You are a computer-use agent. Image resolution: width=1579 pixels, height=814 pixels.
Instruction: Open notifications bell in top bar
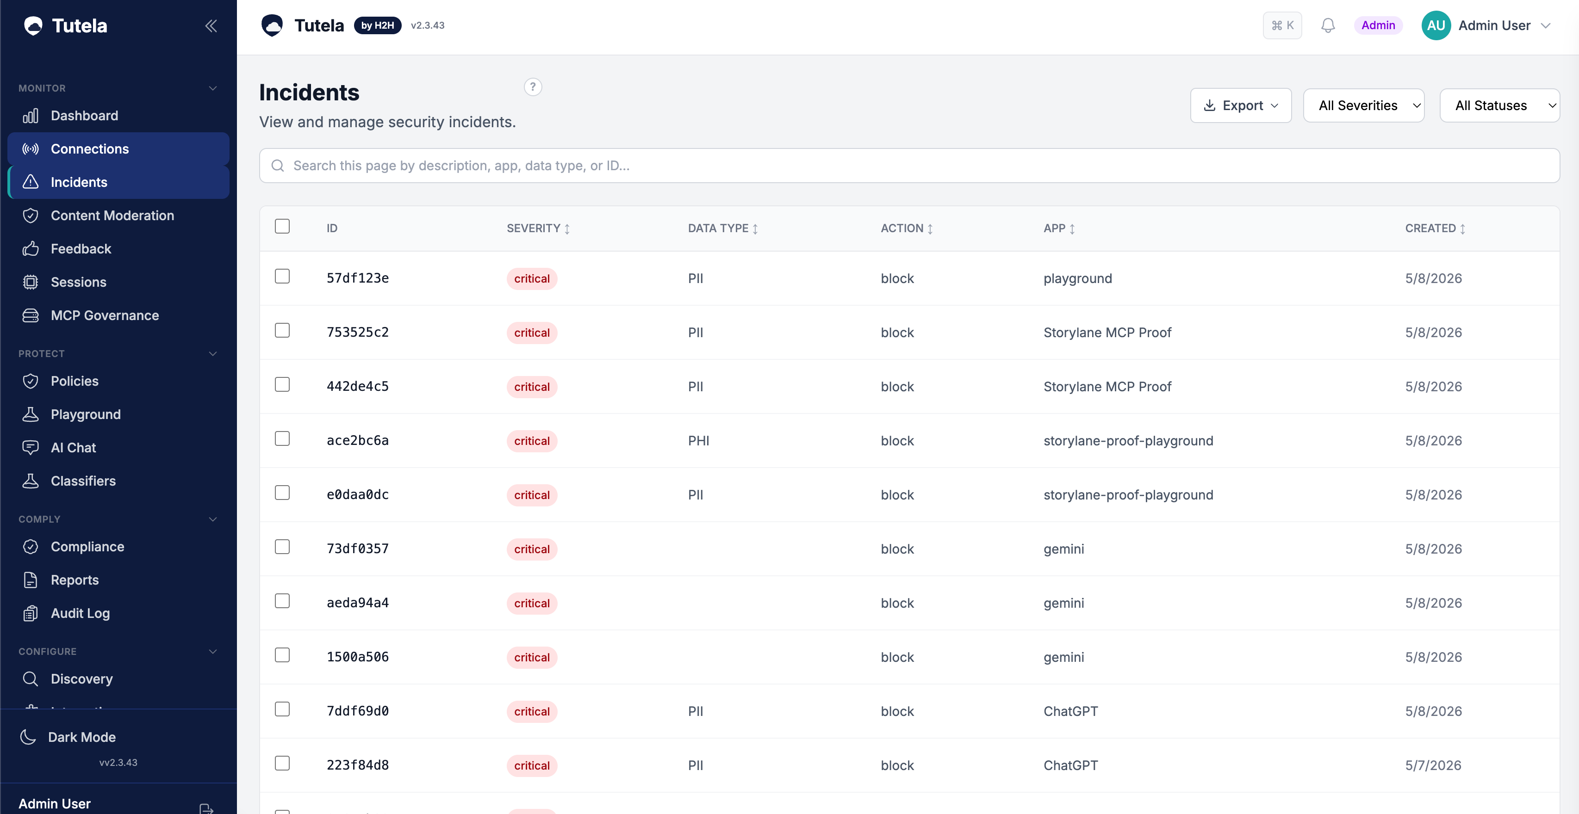(1328, 26)
